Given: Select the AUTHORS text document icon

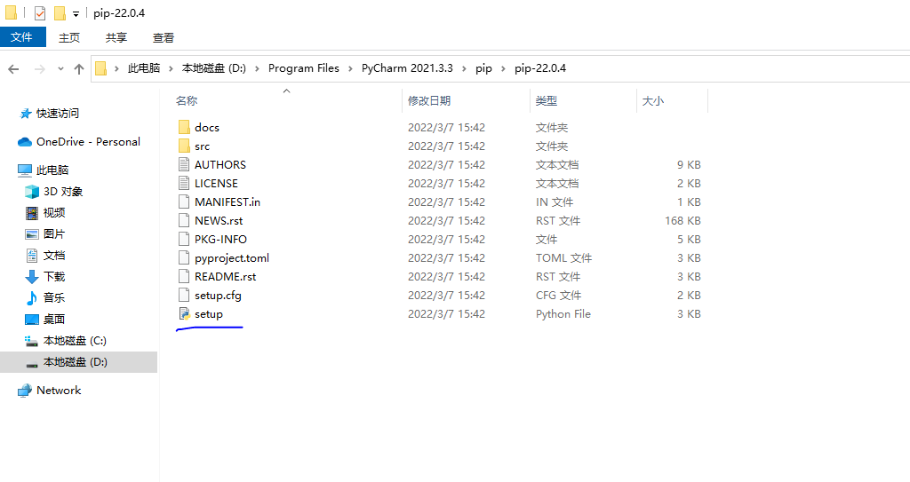Looking at the screenshot, I should (x=184, y=164).
